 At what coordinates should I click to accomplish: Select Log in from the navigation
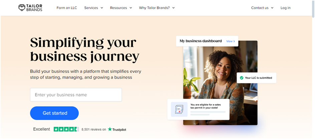coord(286,8)
